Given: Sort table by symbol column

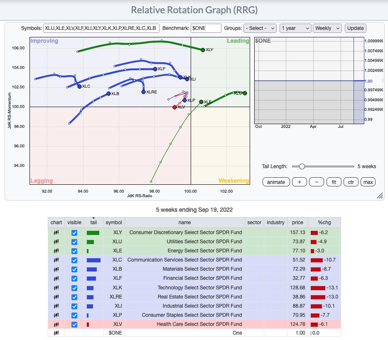Looking at the screenshot, I should coord(114,223).
